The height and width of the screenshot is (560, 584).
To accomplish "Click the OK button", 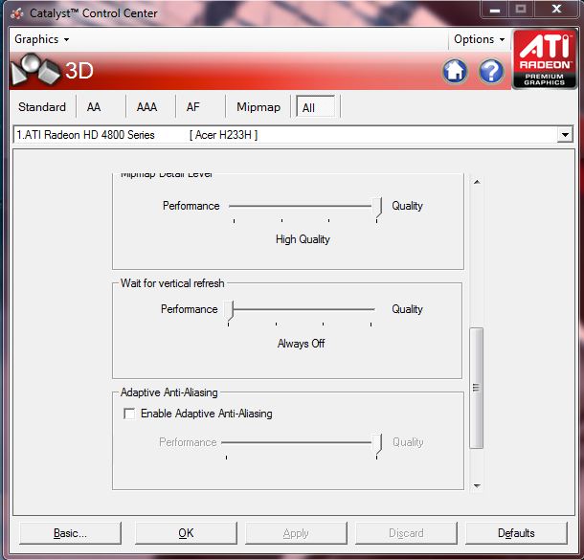I will 186,533.
